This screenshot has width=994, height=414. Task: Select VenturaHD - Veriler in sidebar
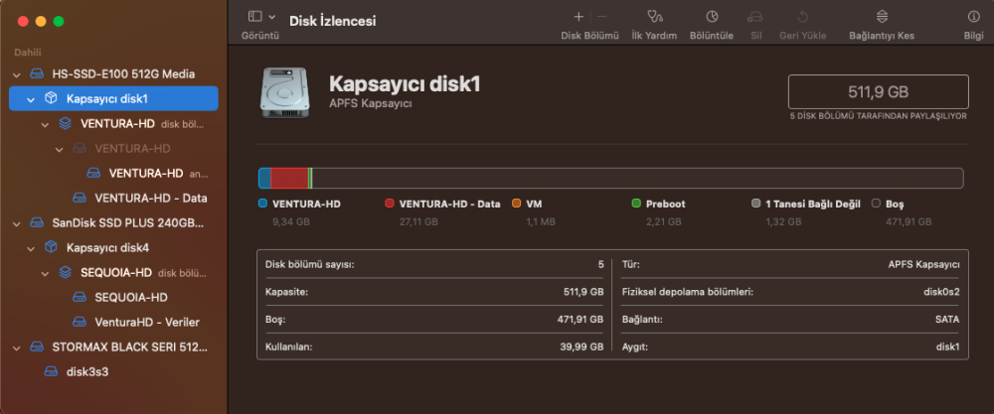tap(147, 323)
